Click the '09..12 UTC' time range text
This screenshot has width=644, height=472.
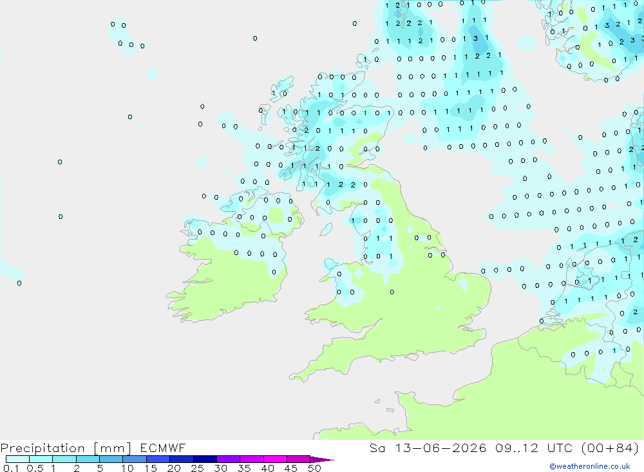coord(534,448)
